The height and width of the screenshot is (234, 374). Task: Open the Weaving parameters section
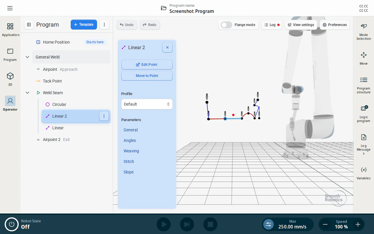pos(131,151)
